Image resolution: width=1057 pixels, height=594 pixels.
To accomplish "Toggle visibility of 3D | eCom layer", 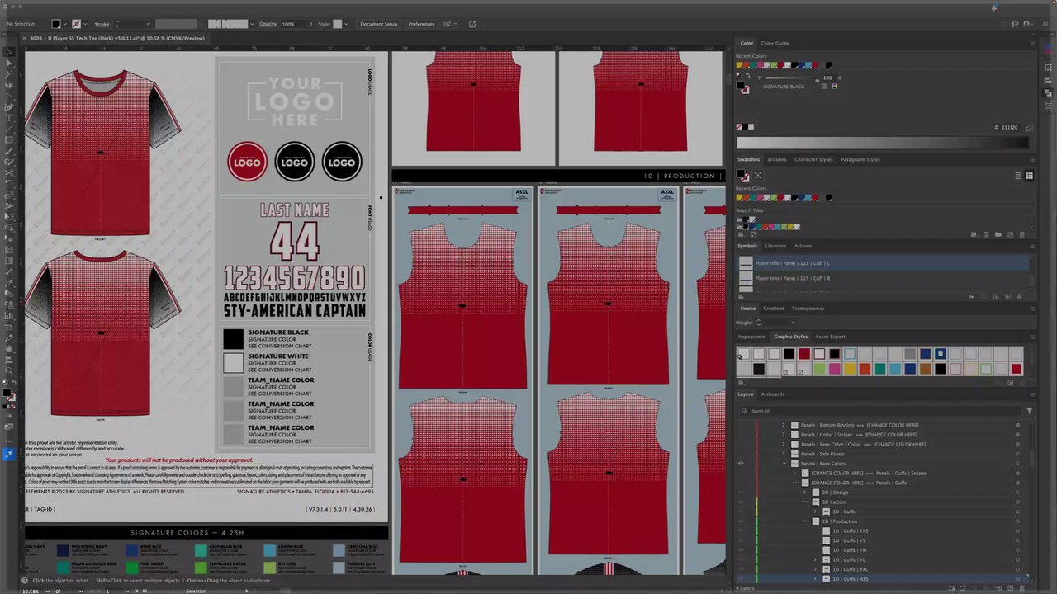I will [741, 502].
